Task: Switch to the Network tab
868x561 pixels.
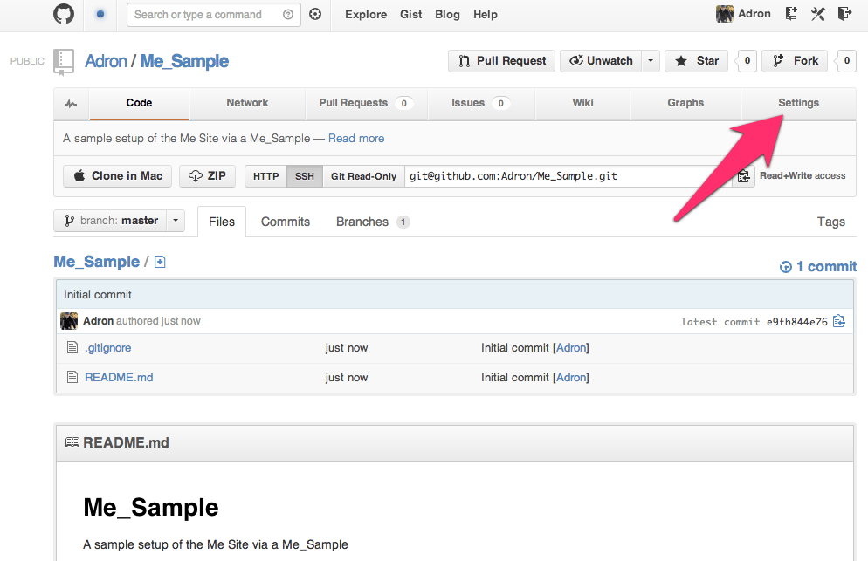Action: coord(247,103)
